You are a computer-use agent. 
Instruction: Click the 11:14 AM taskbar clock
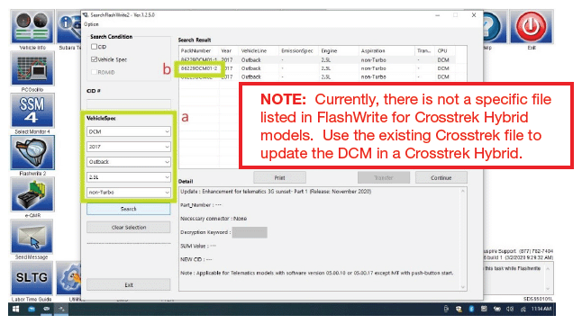click(541, 309)
